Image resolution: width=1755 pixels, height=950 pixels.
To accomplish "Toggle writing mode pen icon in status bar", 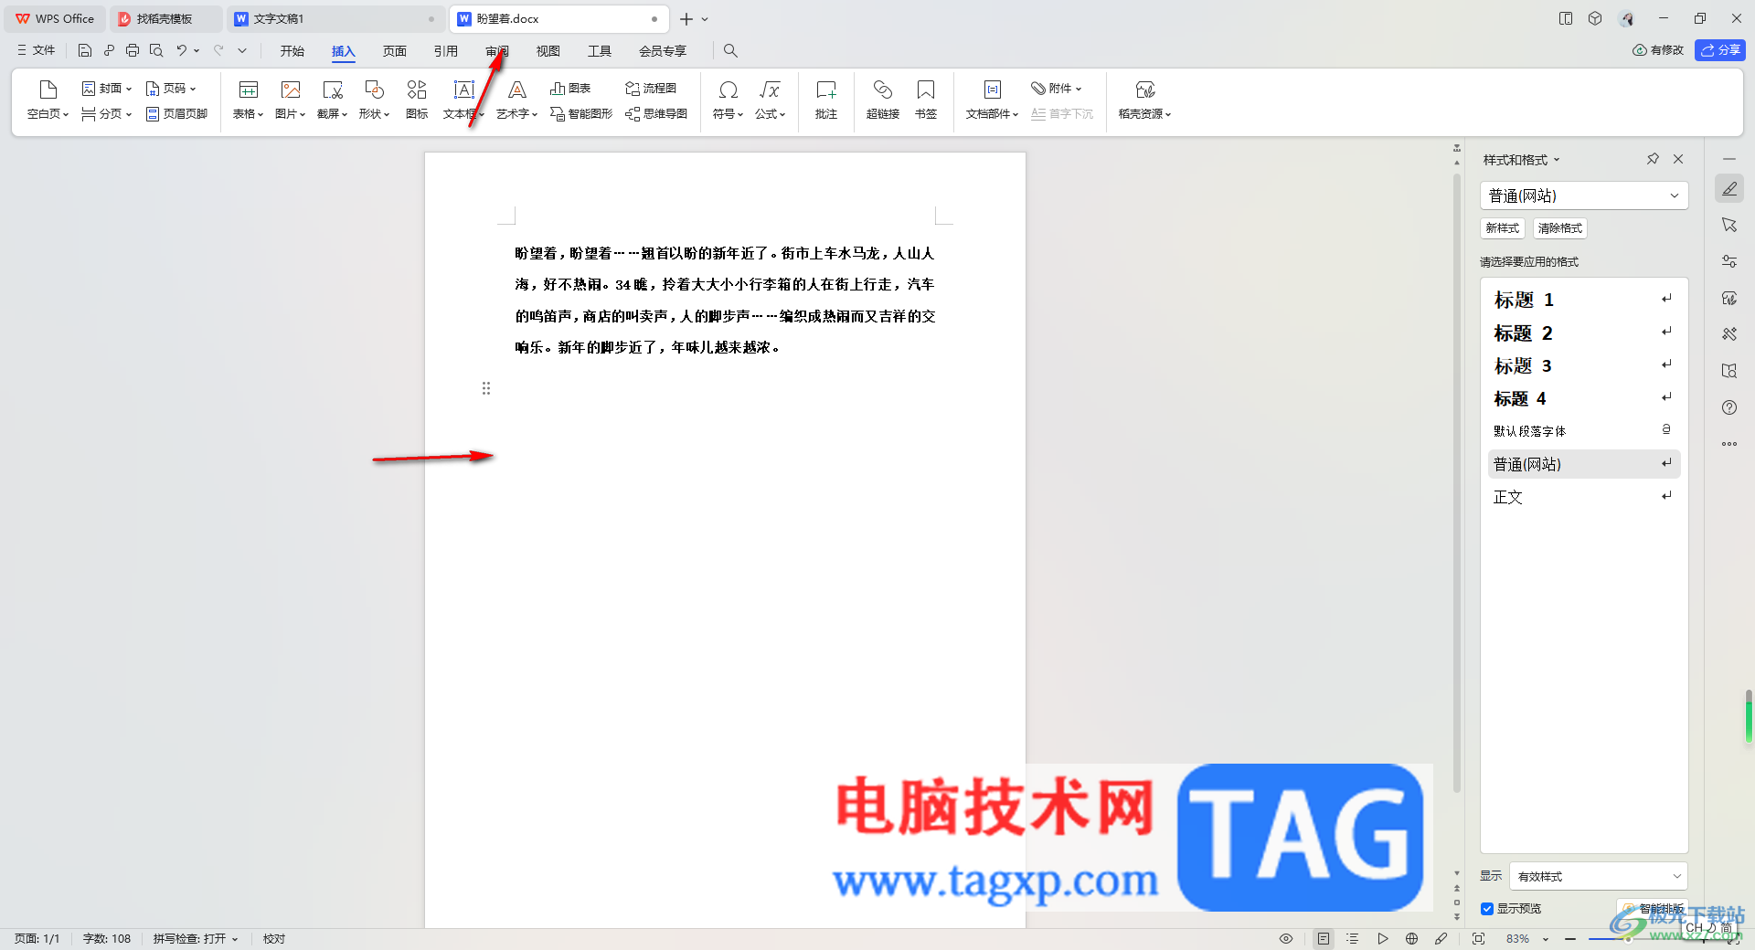I will click(x=1441, y=939).
